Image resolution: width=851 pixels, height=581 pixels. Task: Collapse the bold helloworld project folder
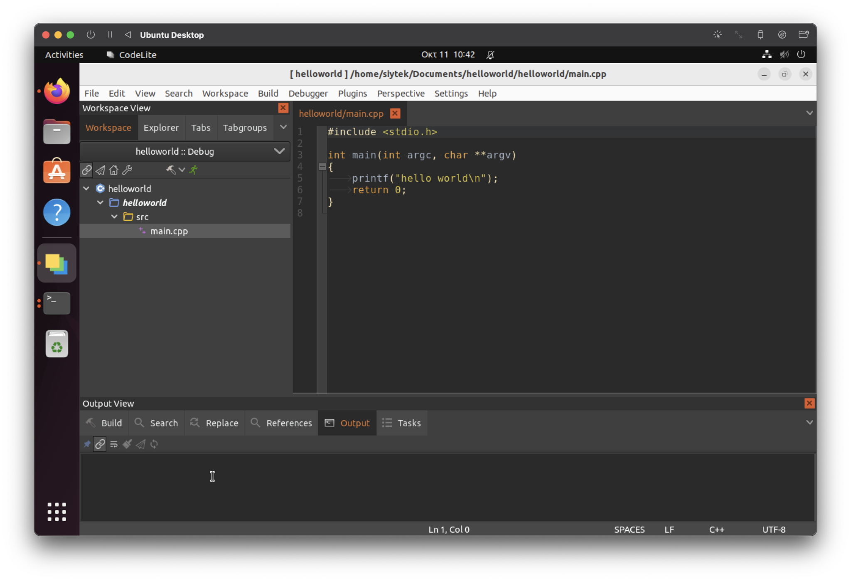click(x=100, y=203)
